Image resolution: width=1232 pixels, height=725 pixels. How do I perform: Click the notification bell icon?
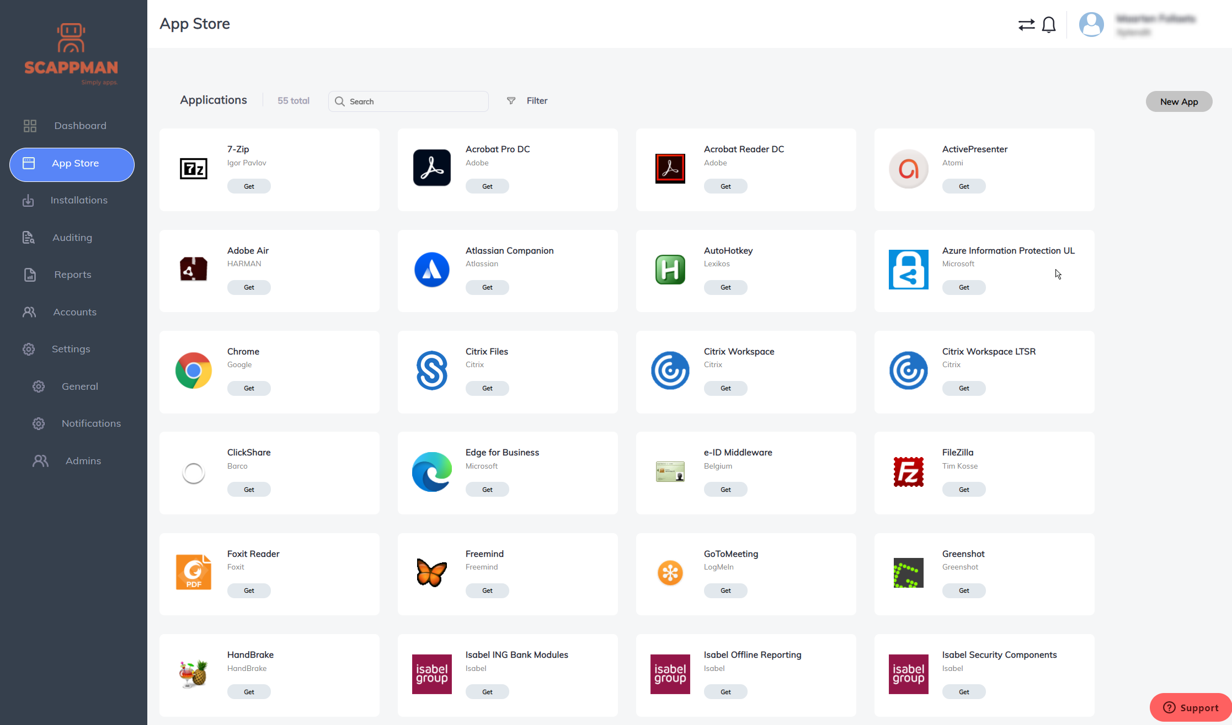pos(1049,25)
